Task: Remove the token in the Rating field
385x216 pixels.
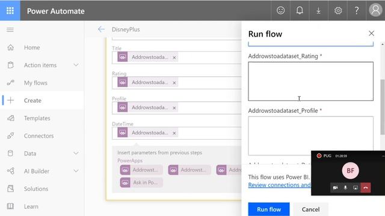Action: pos(174,83)
